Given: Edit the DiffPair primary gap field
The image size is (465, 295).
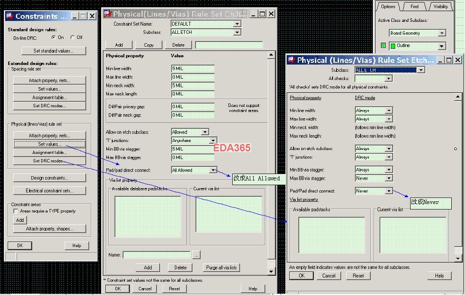Looking at the screenshot, I should click(193, 106).
